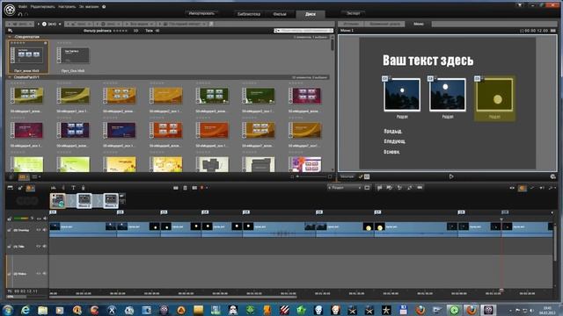
Task: Click the Импортировать button
Action: click(201, 14)
